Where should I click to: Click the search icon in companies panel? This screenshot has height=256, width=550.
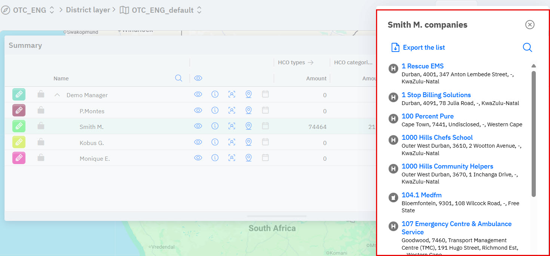point(527,47)
